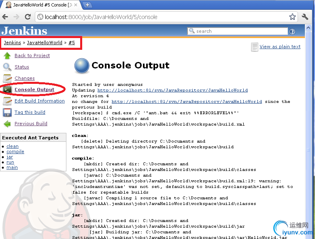This screenshot has height=239, width=315.
Task: Jump to compile Ant target
Action: [15, 152]
